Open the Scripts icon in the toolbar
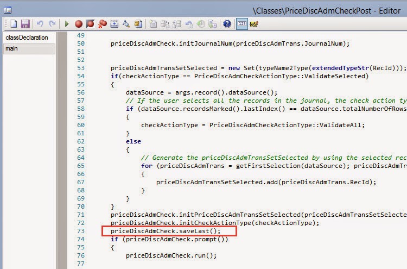Image resolution: width=407 pixels, height=269 pixels. coord(138,24)
